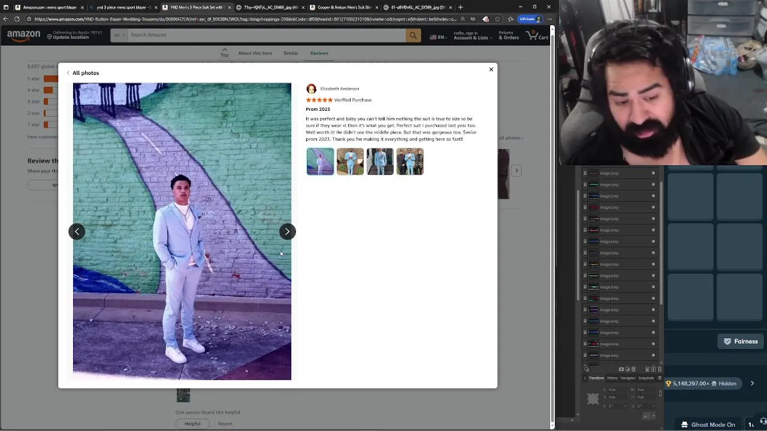
Task: Jump to Similar section
Action: 291,53
